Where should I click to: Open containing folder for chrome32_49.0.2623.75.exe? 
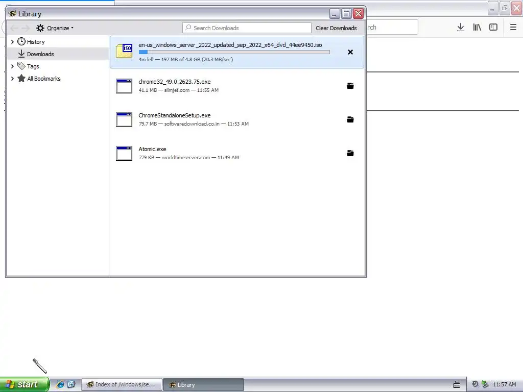click(x=350, y=86)
